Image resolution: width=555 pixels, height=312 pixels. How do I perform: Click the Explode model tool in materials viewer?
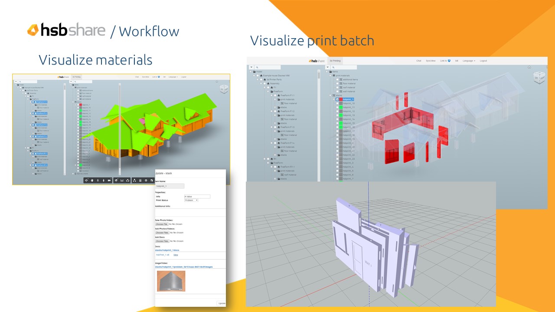coord(127,180)
